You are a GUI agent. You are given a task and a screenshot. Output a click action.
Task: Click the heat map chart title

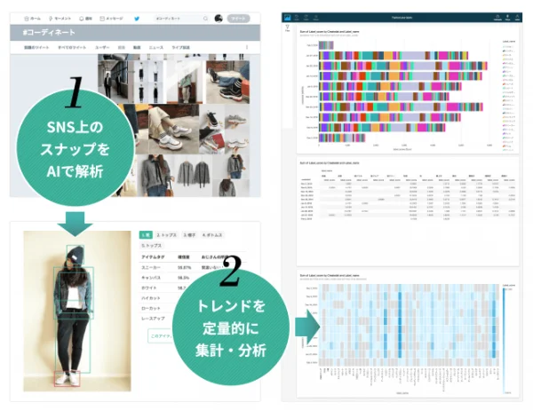pos(330,275)
